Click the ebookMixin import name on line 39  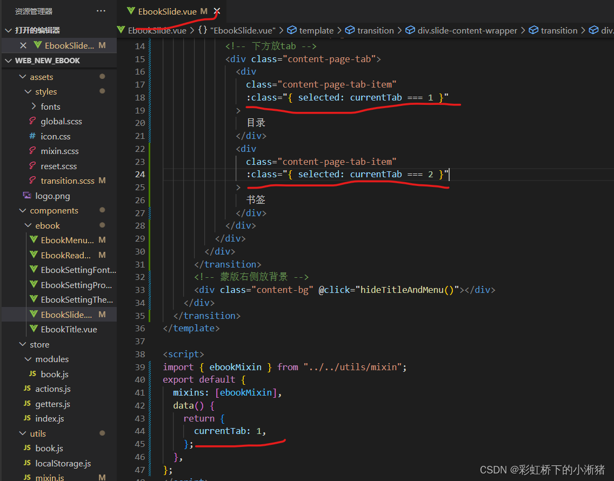[x=235, y=367]
